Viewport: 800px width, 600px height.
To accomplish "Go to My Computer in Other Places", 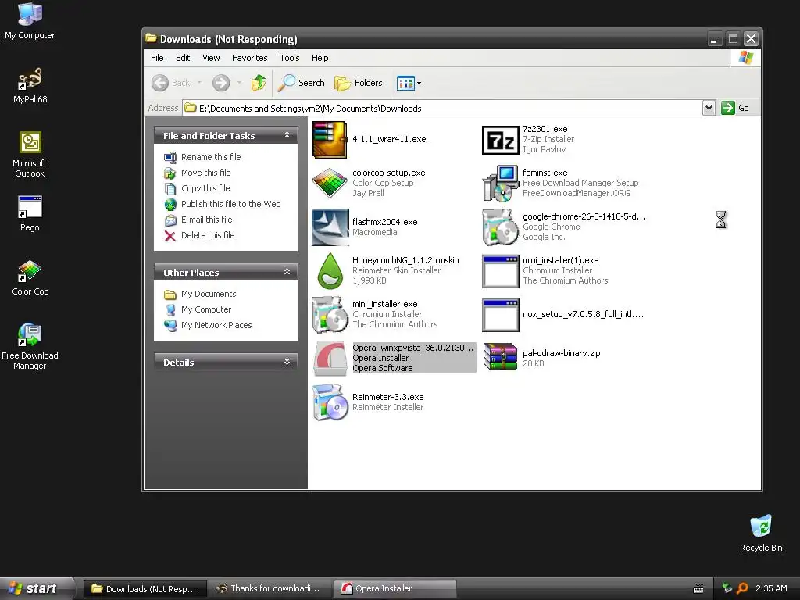I will (206, 309).
